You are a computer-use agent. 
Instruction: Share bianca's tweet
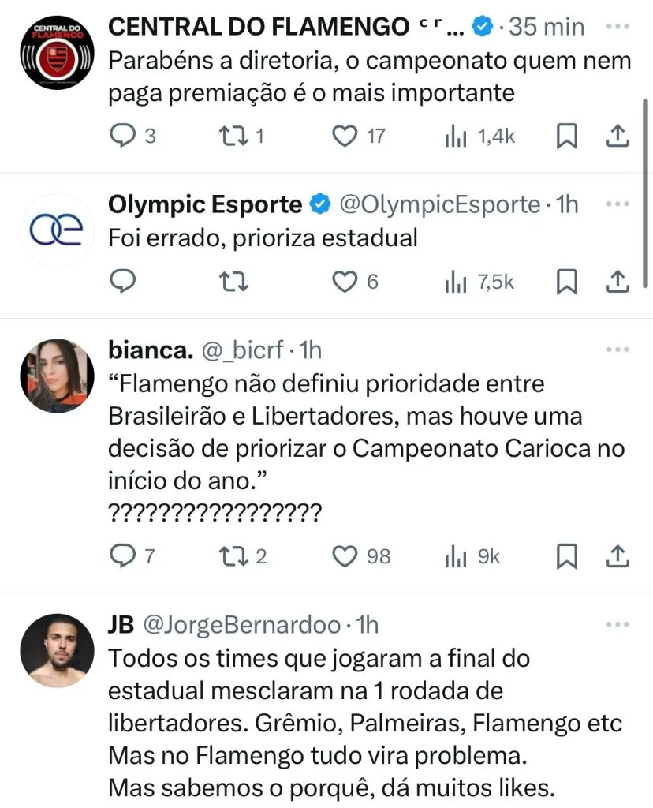point(618,556)
